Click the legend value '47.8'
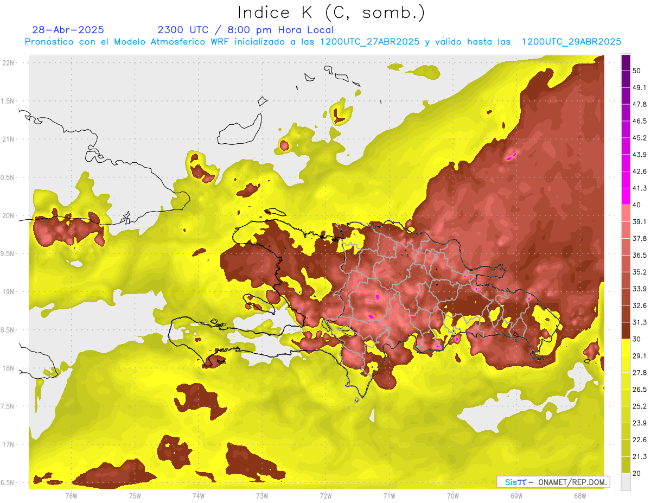Image resolution: width=651 pixels, height=503 pixels. (x=640, y=104)
